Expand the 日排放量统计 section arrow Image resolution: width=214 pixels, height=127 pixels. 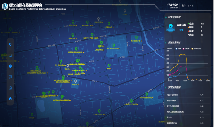tap(166, 43)
